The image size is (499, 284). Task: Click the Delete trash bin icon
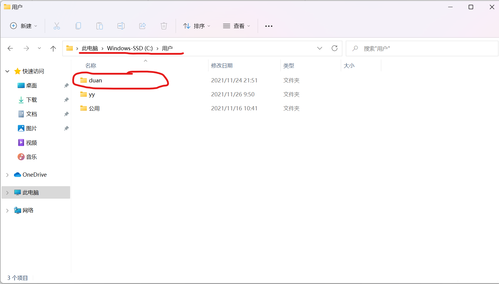(x=164, y=26)
